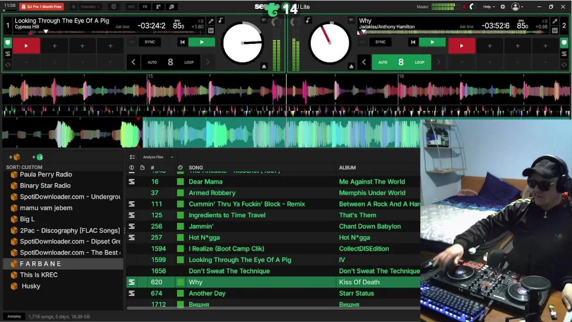Expand the arrow next to Analyze Files
The width and height of the screenshot is (572, 322).
coord(172,157)
